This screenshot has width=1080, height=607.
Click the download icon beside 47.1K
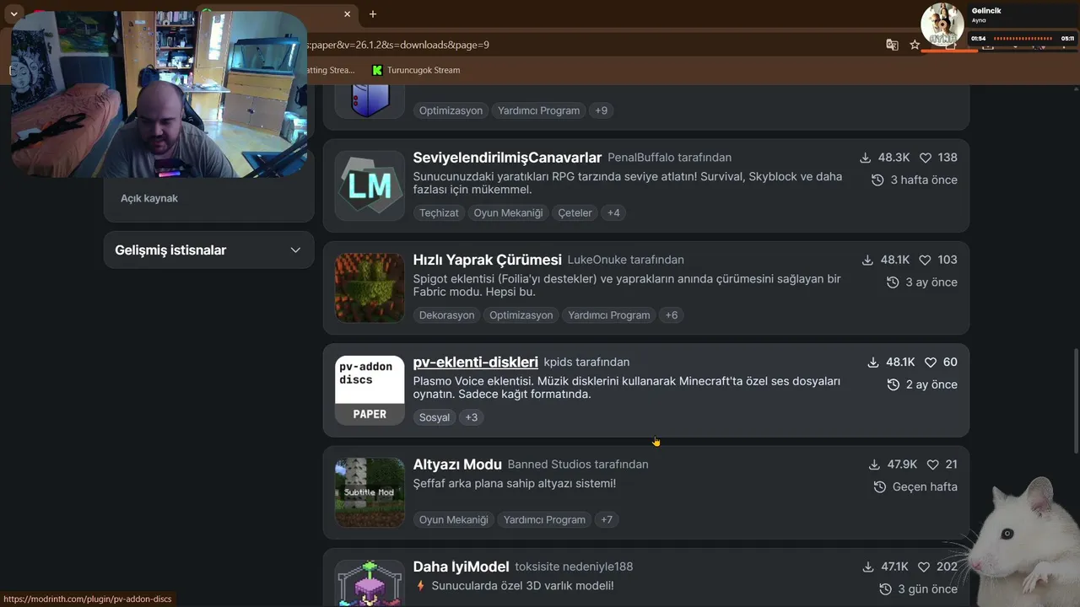[x=868, y=567]
